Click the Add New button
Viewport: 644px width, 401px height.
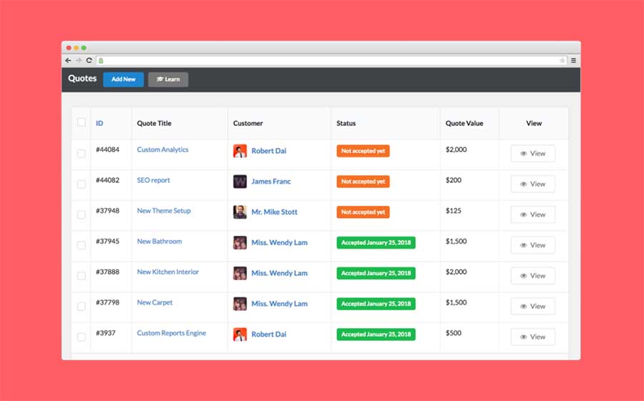coord(123,79)
